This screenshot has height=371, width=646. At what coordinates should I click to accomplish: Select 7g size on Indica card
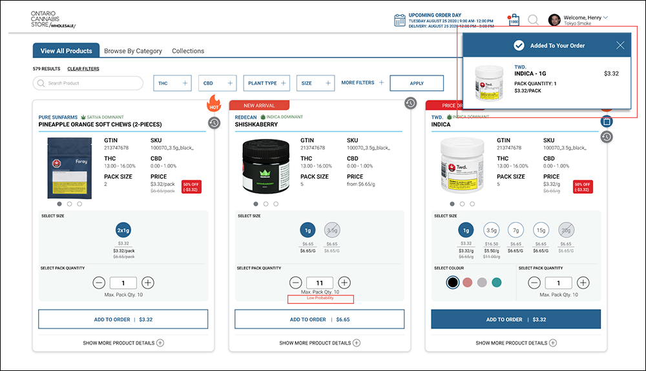click(x=516, y=230)
